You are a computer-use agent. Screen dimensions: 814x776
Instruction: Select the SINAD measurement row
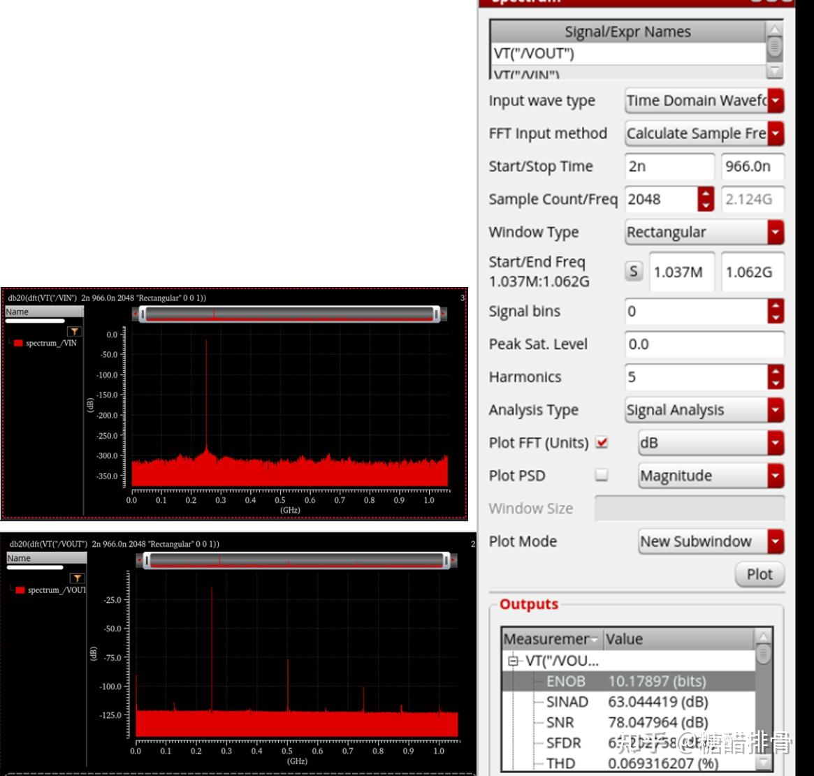[x=628, y=702]
